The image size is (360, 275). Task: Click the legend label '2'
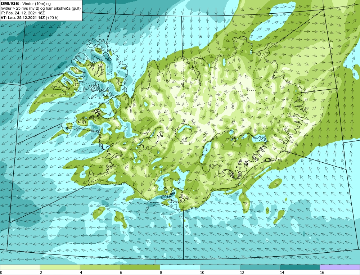click(x=41, y=272)
